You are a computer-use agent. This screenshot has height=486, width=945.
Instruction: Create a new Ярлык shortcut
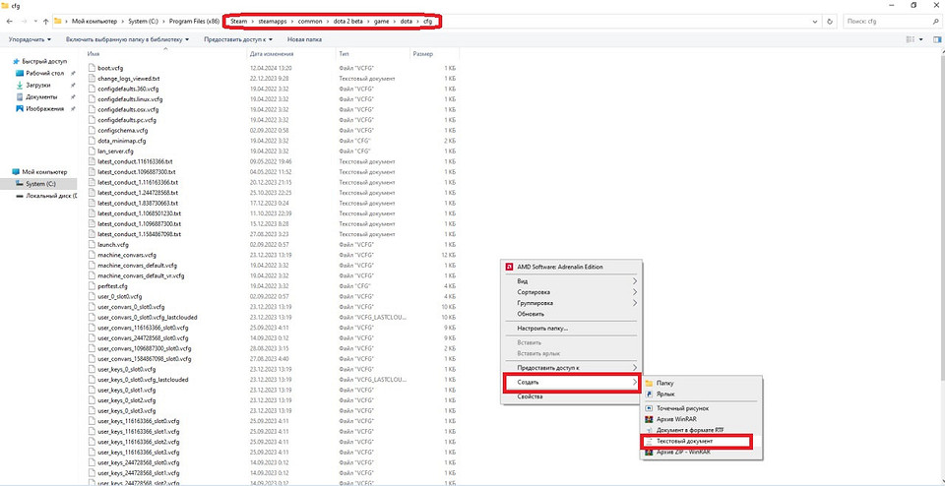pos(665,394)
